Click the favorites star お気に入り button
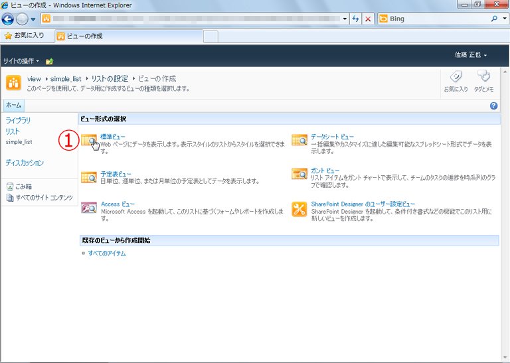The image size is (510, 363). pyautogui.click(x=25, y=35)
